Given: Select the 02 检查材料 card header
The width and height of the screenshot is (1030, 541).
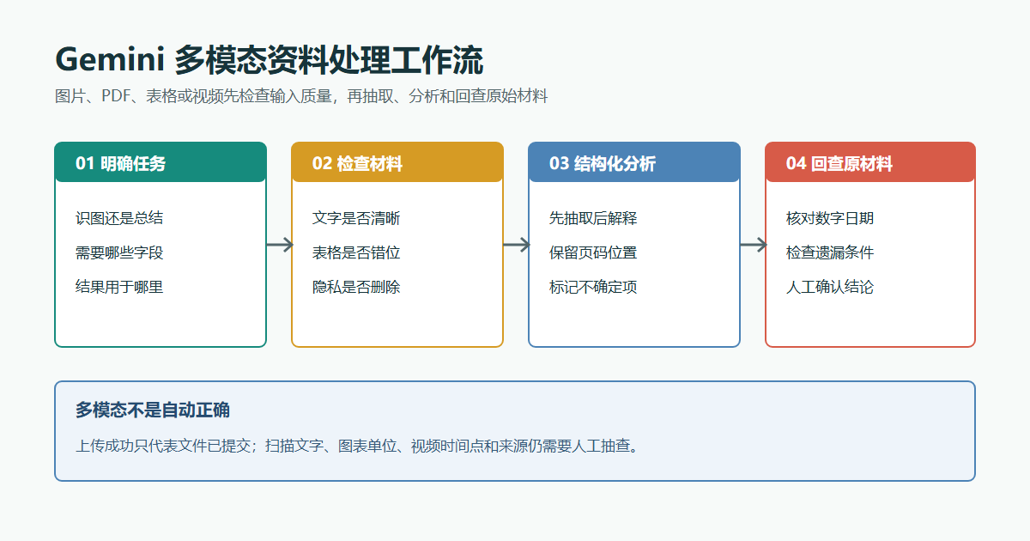Looking at the screenshot, I should click(x=397, y=162).
